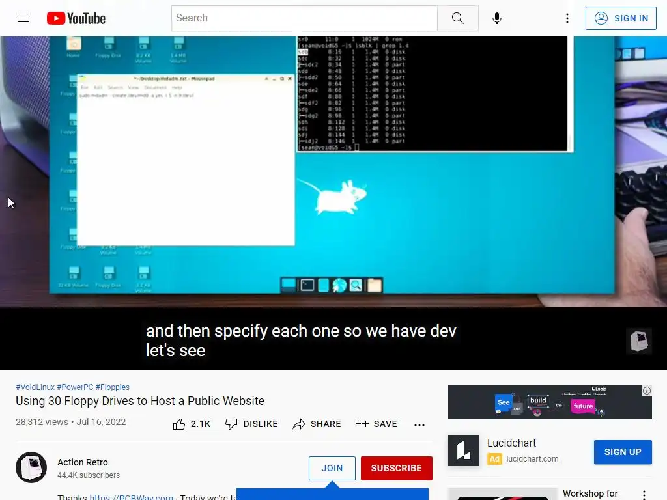Image resolution: width=667 pixels, height=500 pixels.
Task: Click the 2.1K like count
Action: tap(201, 424)
